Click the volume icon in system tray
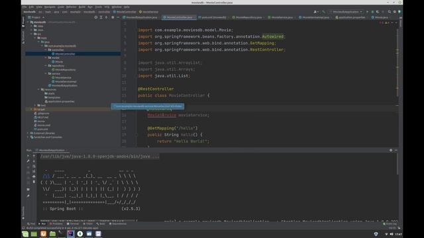 [x=392, y=234]
